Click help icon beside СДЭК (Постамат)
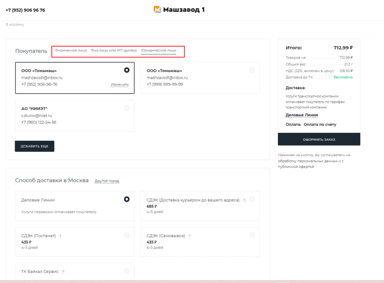This screenshot has height=283, width=384. tap(60, 236)
